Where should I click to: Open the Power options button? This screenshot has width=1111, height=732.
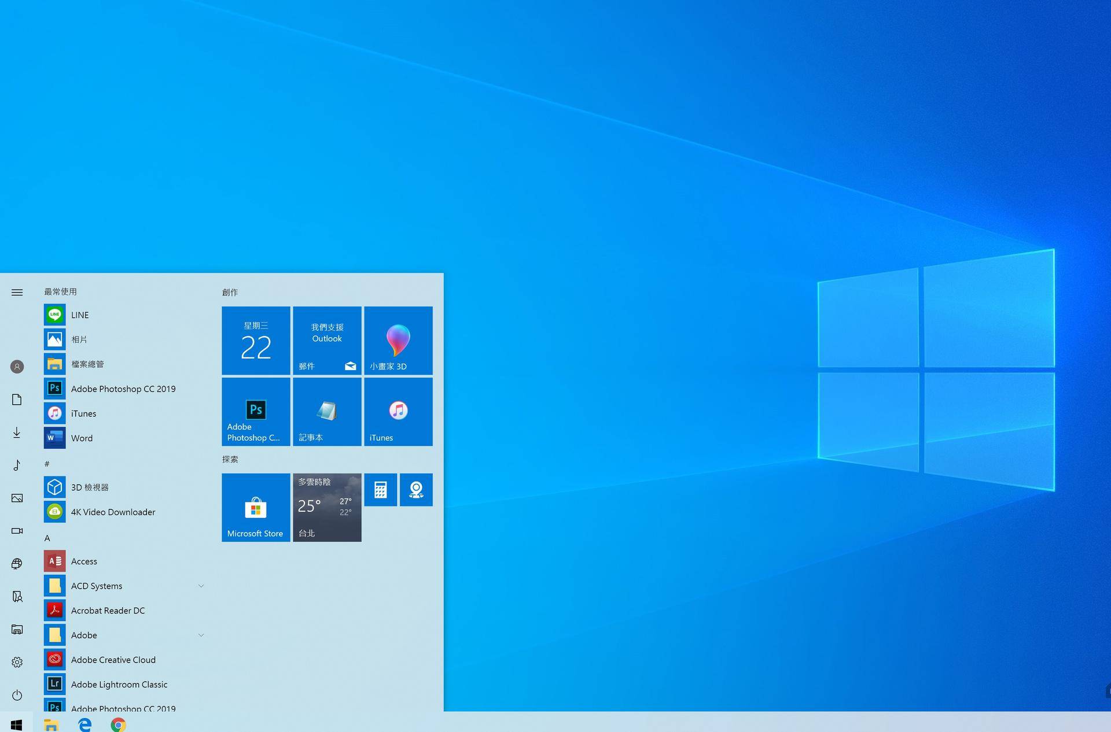click(x=17, y=696)
